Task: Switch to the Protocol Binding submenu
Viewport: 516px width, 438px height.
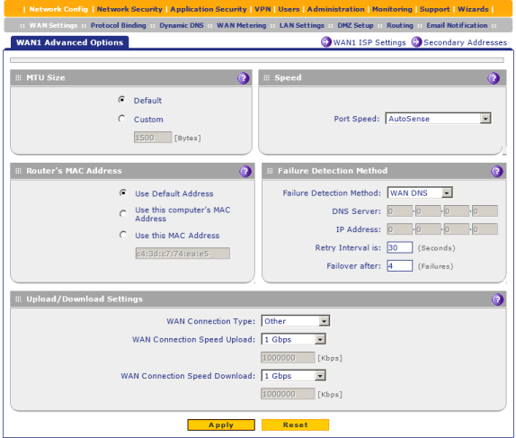Action: click(x=118, y=25)
